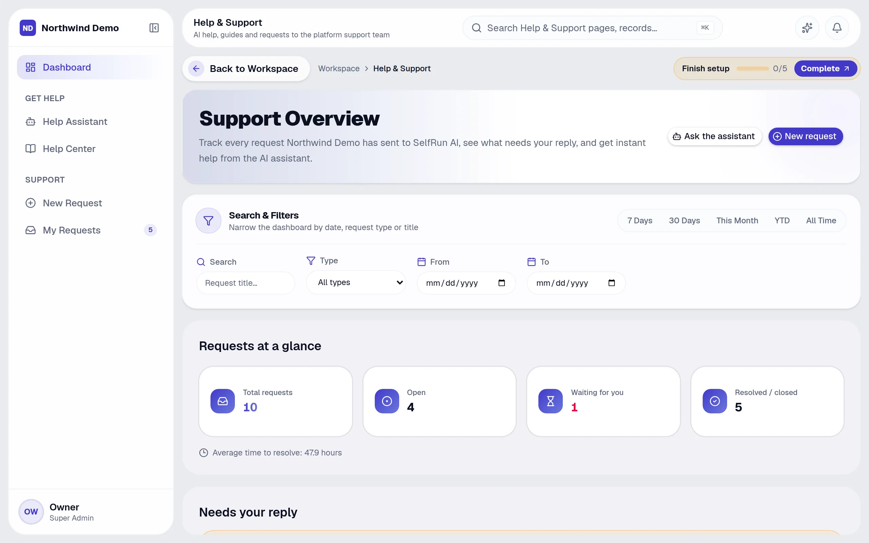
Task: Click the Finish setup progress bar
Action: 753,69
